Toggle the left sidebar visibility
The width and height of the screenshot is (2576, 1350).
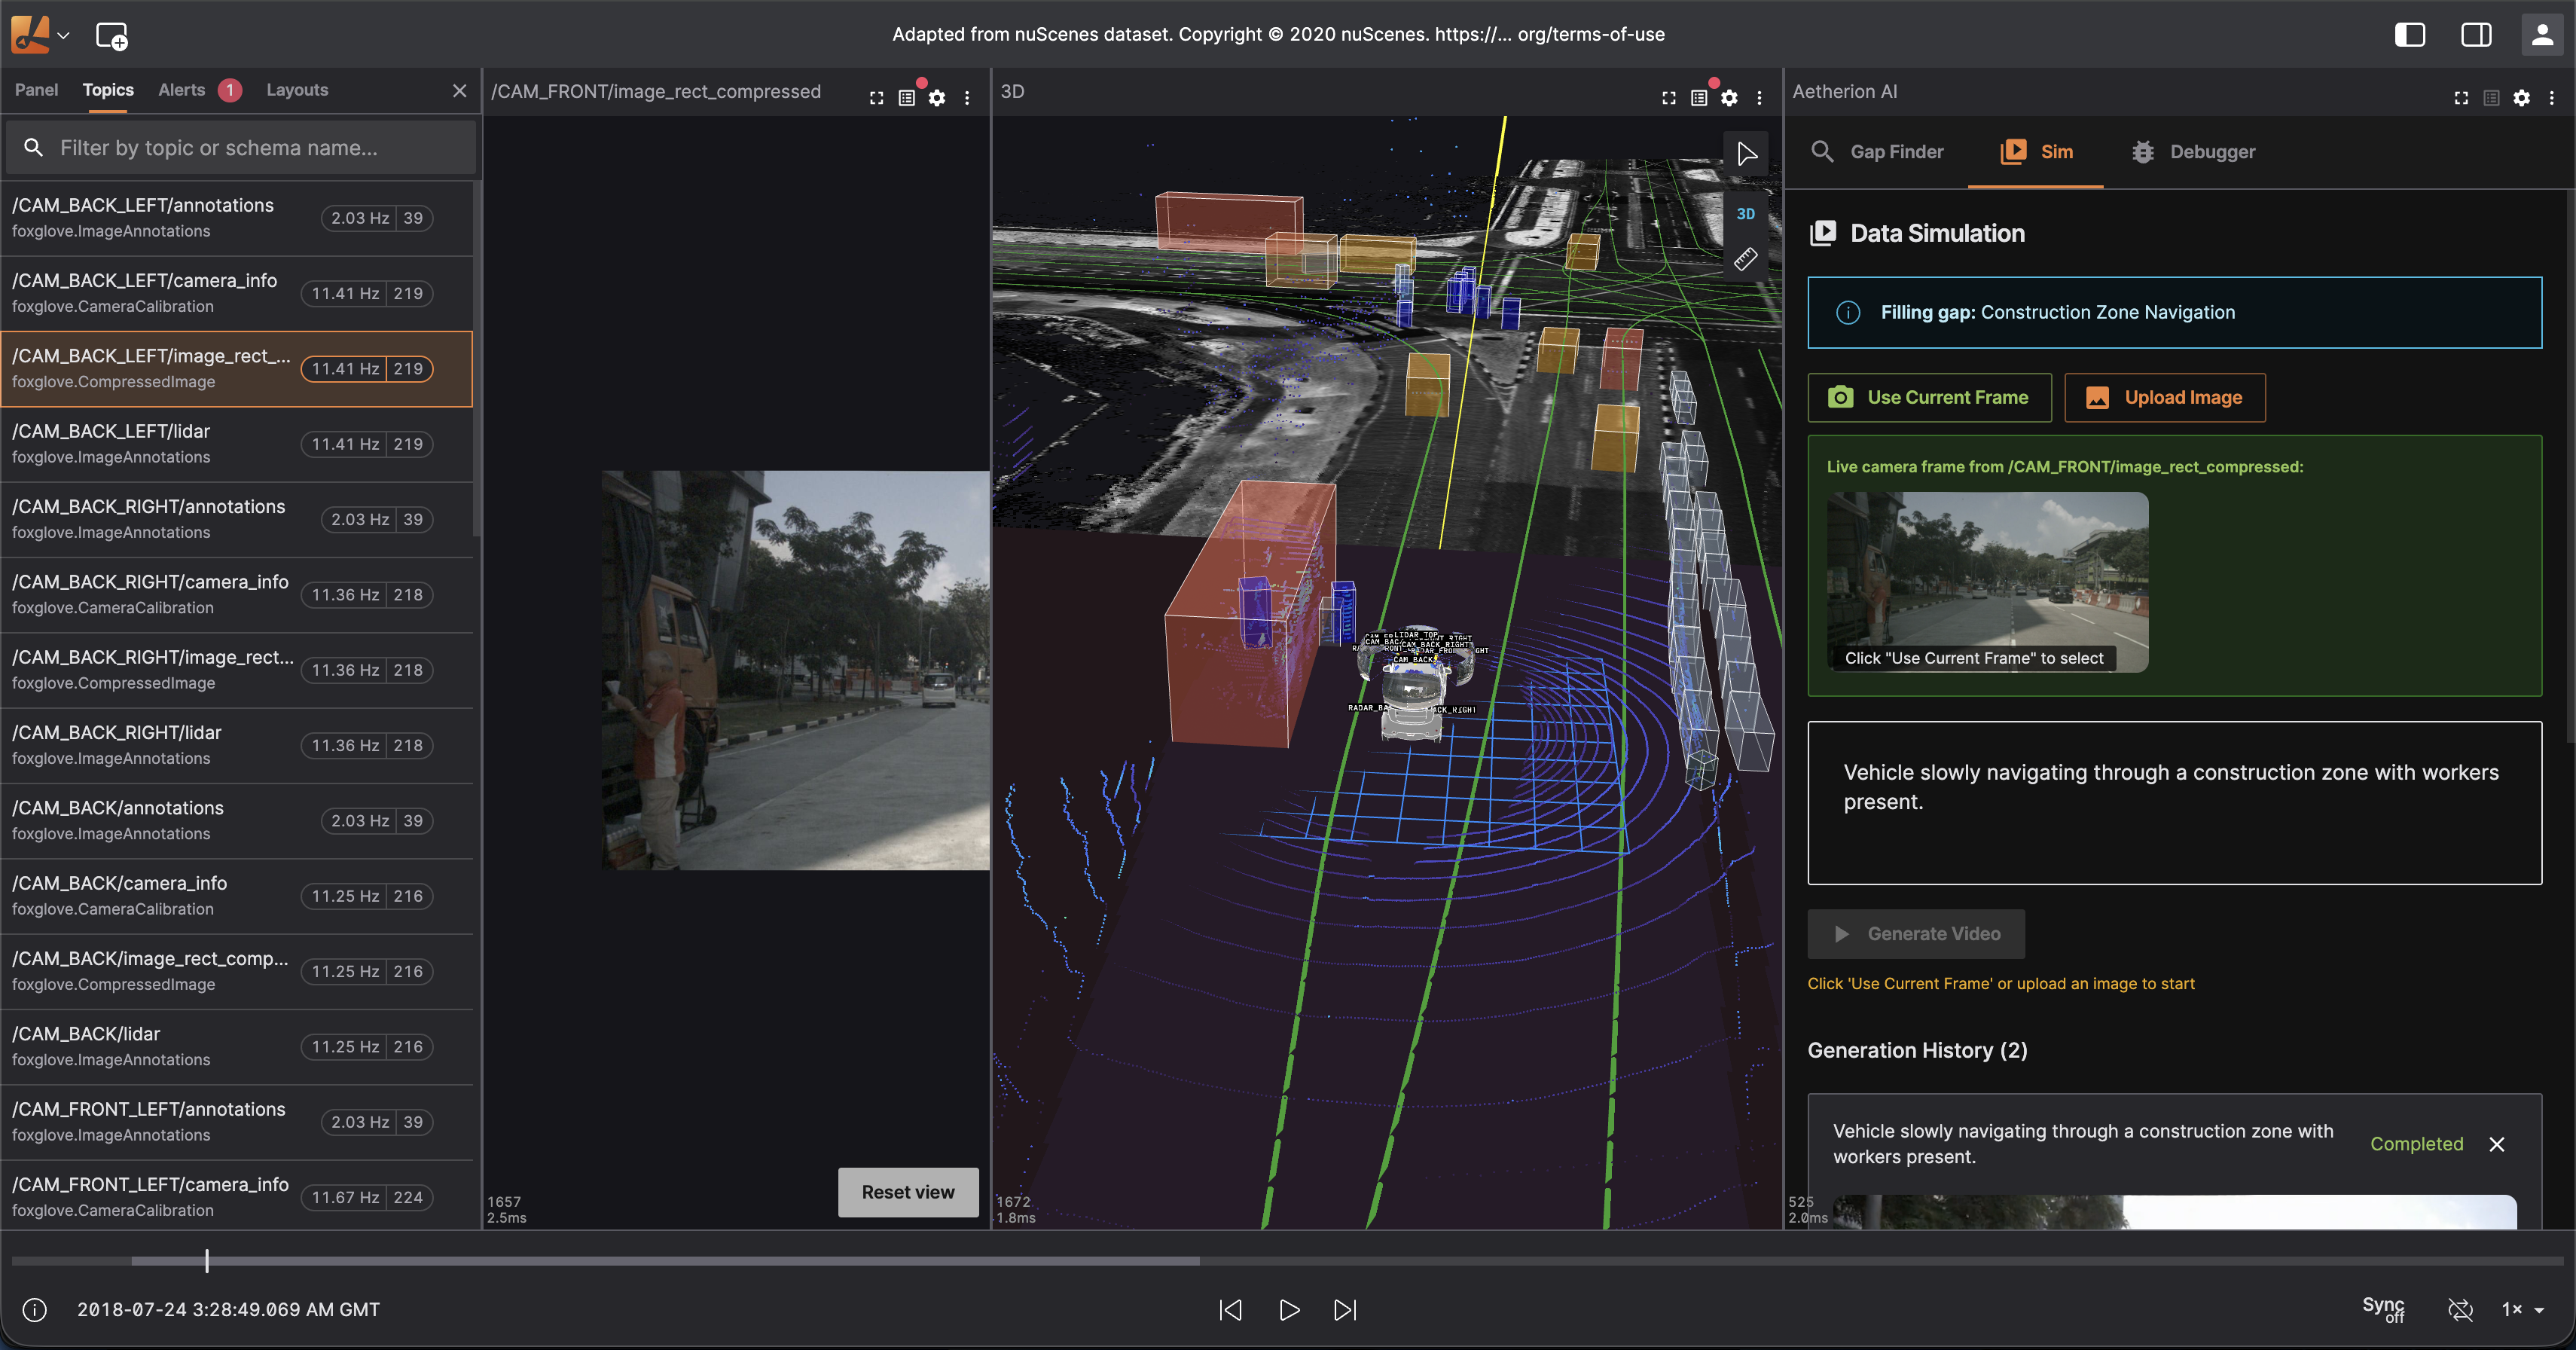coord(2409,35)
